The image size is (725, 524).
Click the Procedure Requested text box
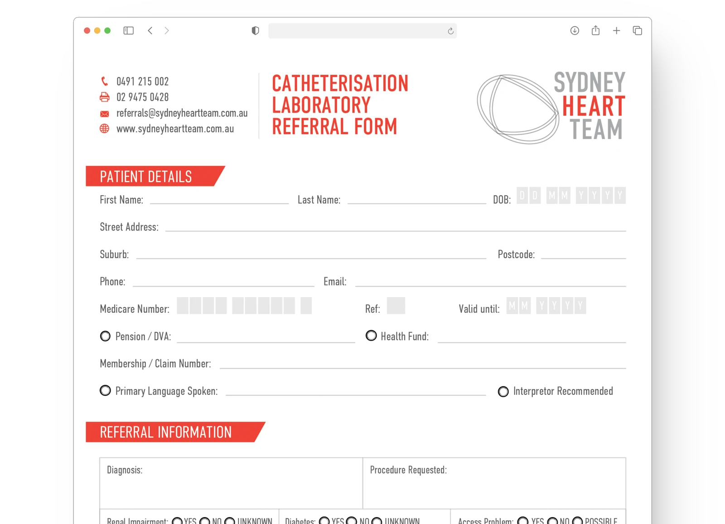pyautogui.click(x=494, y=483)
